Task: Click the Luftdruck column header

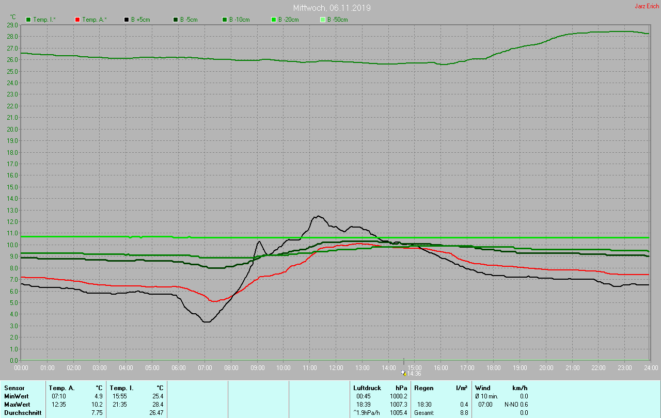Action: coord(367,388)
